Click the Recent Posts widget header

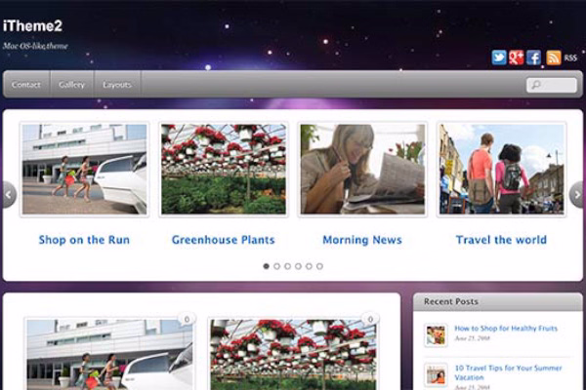(498, 301)
